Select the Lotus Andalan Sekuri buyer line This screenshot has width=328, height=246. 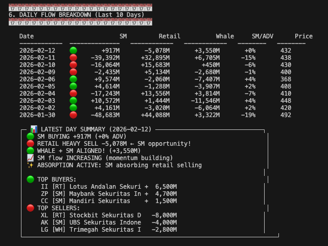(x=108, y=187)
